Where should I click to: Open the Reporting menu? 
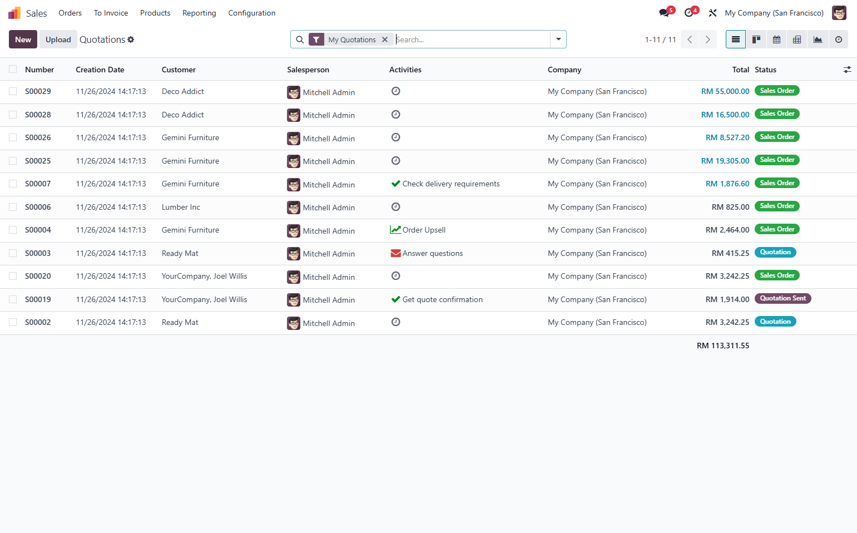tap(199, 13)
